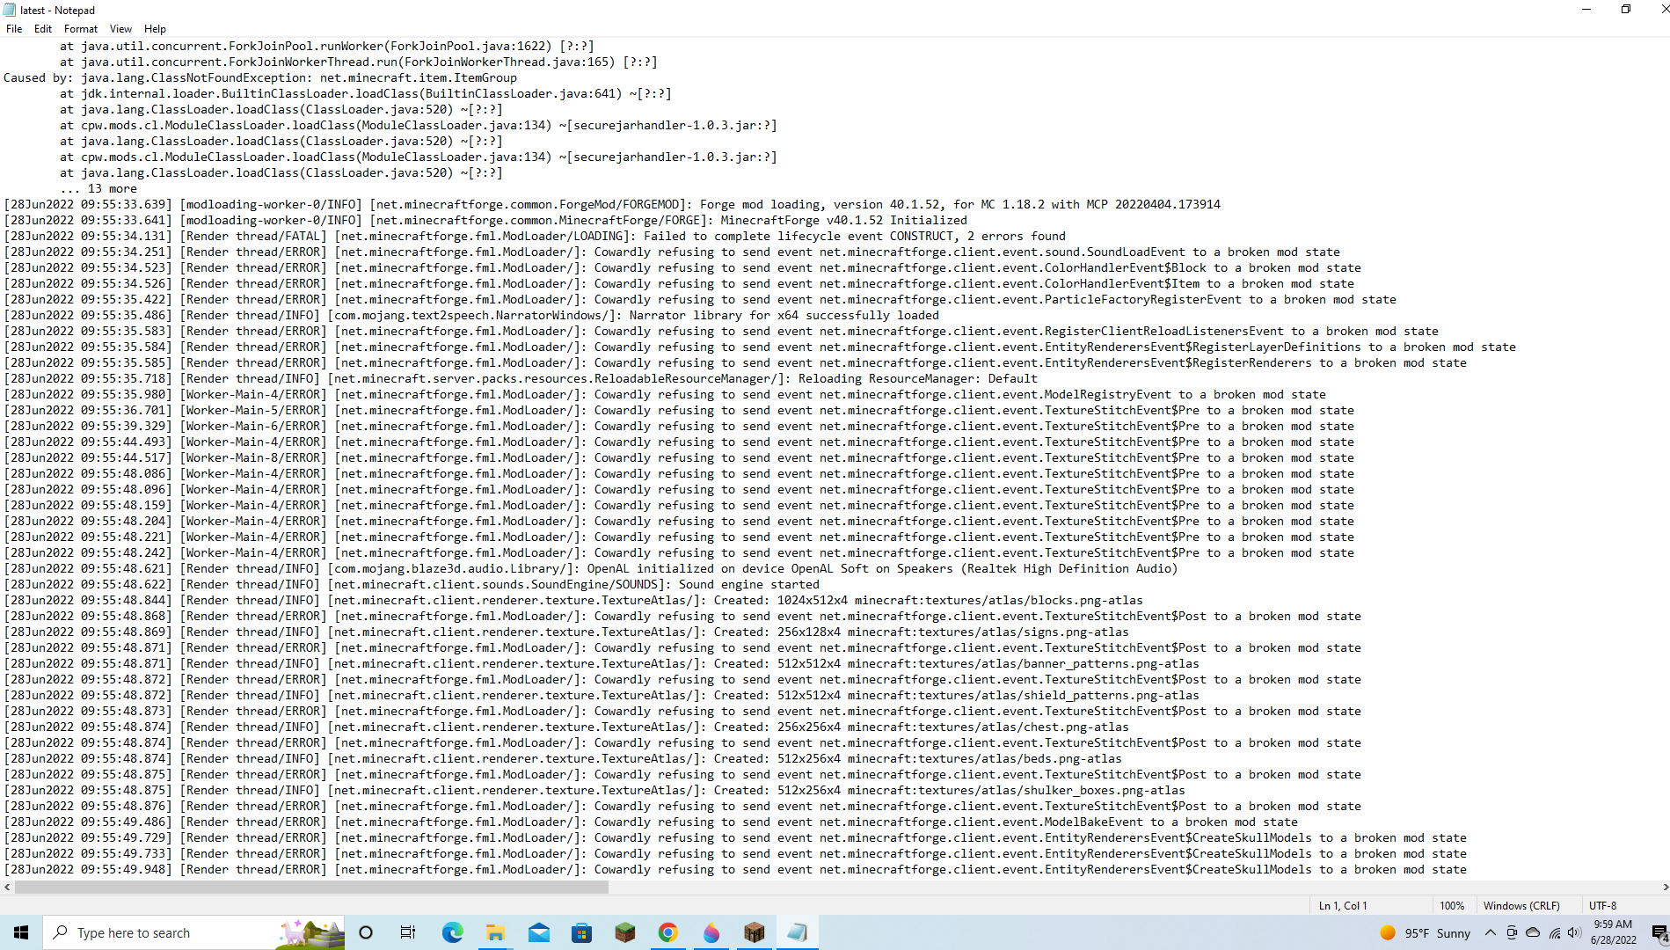Viewport: 1670px width, 950px height.
Task: Open the Format menu
Action: pos(80,28)
